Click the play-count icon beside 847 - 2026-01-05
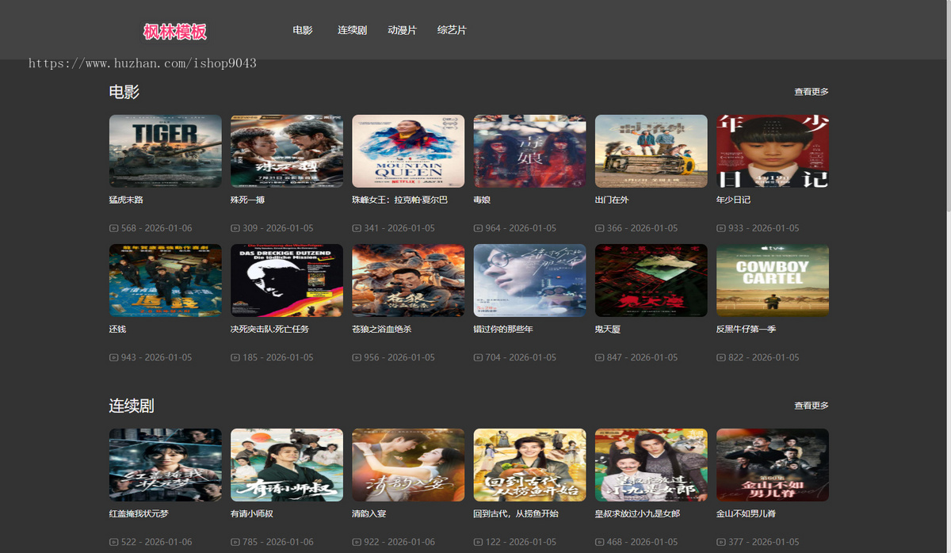The height and width of the screenshot is (553, 951). click(599, 357)
